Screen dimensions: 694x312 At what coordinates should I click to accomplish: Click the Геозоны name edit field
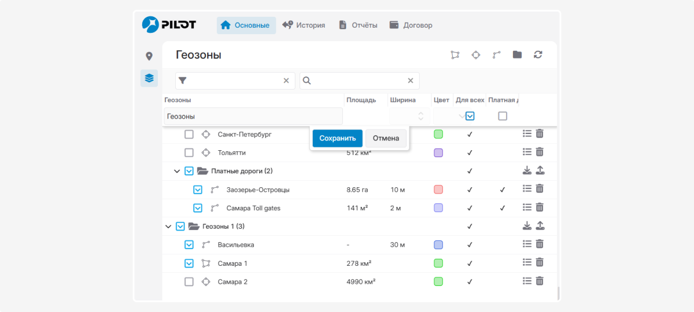(253, 116)
